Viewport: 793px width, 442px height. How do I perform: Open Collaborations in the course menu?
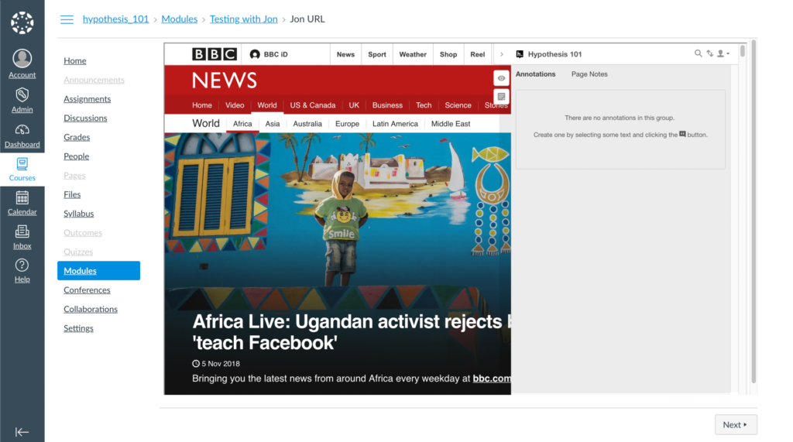click(91, 309)
